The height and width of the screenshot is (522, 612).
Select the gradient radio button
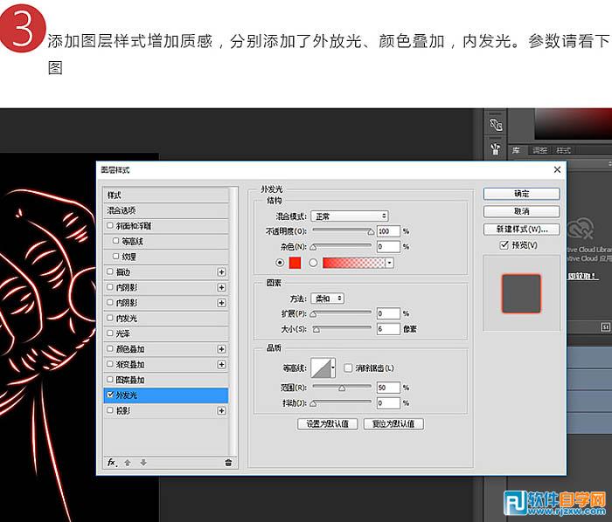tap(313, 263)
